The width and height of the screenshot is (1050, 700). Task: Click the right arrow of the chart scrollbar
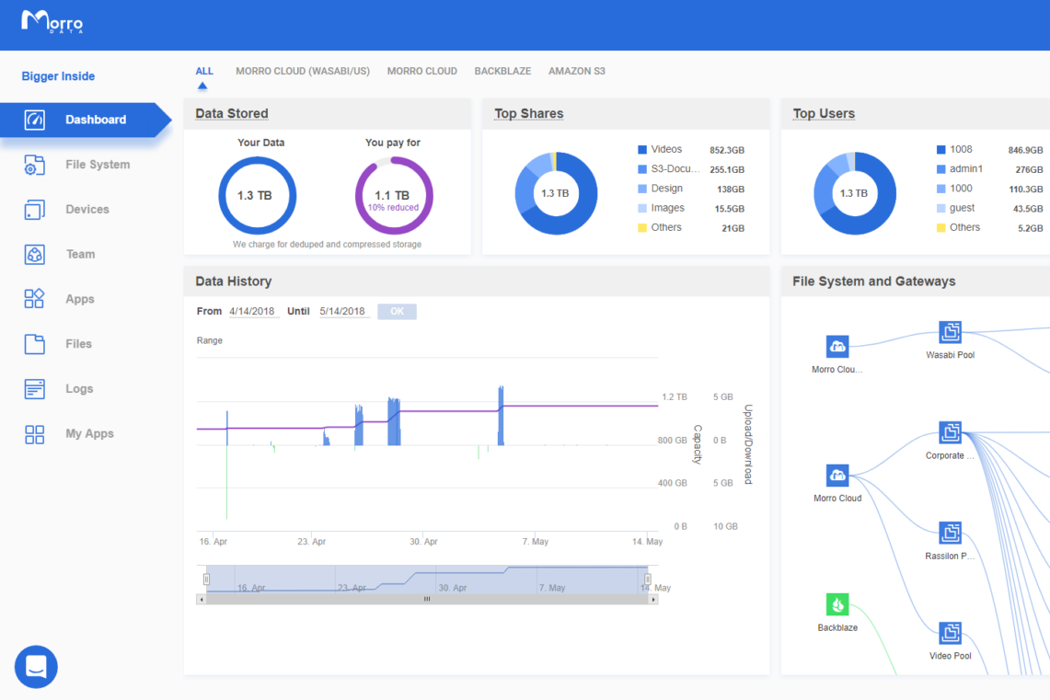(653, 600)
